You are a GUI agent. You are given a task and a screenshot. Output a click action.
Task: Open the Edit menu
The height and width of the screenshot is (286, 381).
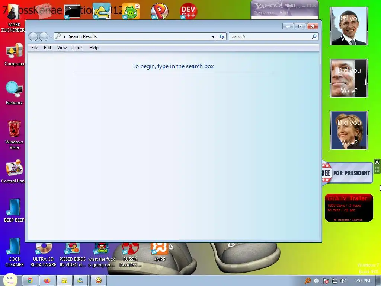pyautogui.click(x=47, y=48)
